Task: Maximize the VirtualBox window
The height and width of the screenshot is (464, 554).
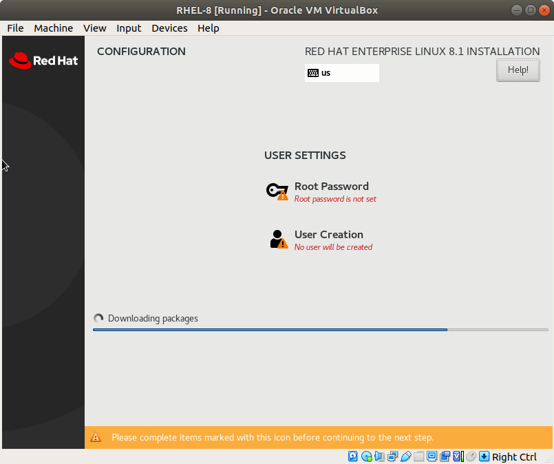Action: coord(531,10)
